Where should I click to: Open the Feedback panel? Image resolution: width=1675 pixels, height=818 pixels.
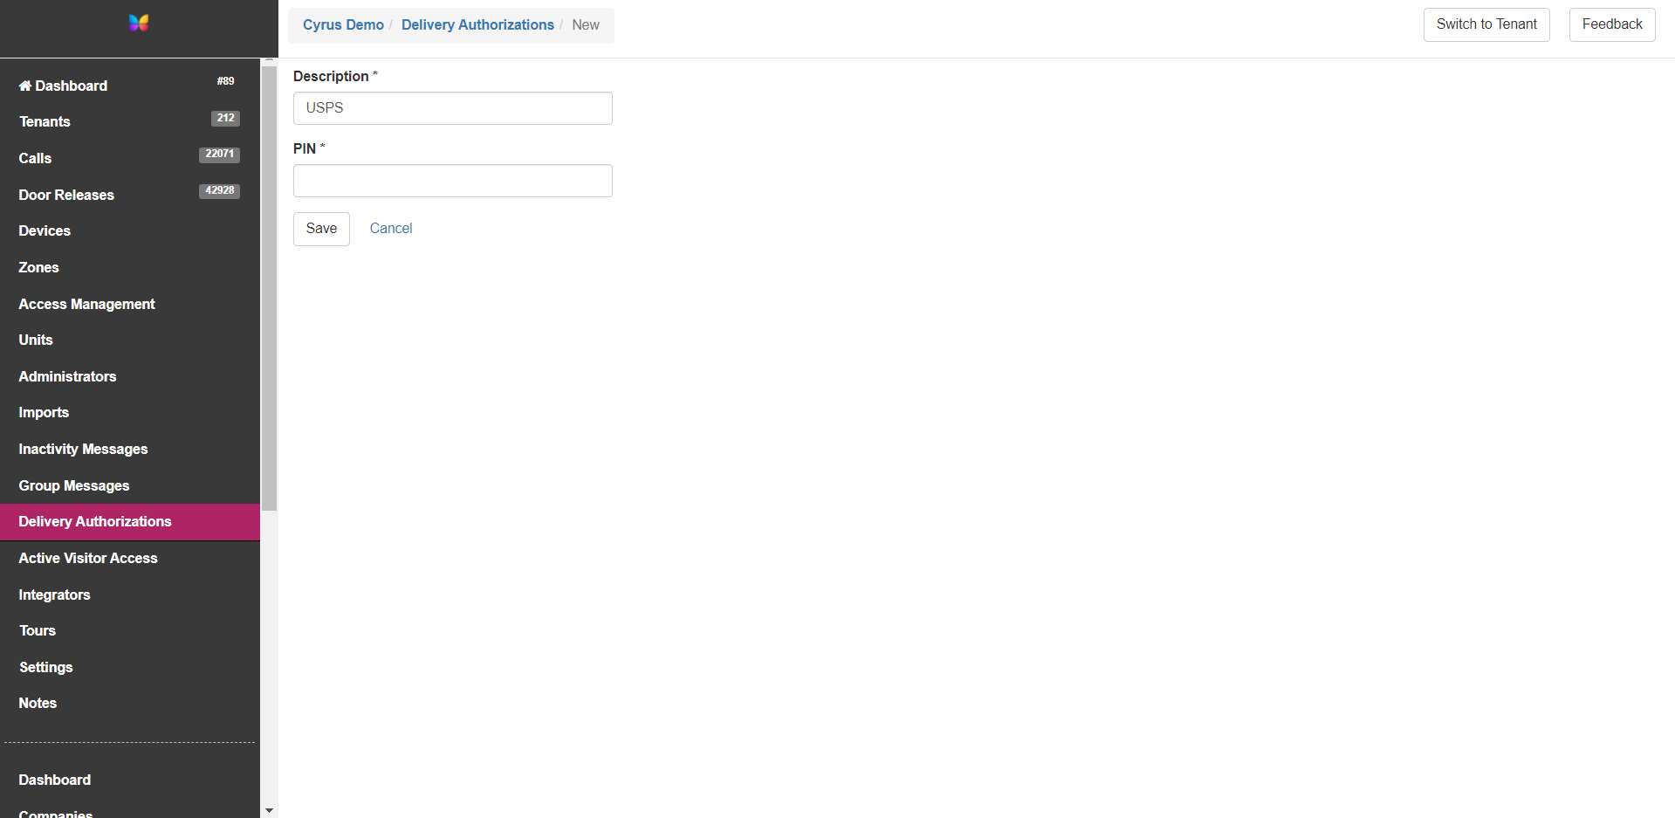1611,24
